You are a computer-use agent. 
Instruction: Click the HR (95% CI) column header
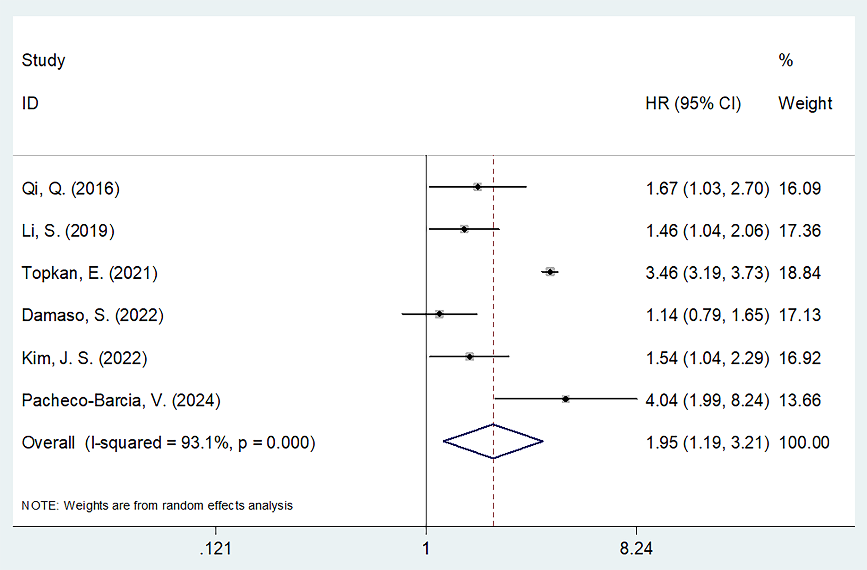(693, 104)
